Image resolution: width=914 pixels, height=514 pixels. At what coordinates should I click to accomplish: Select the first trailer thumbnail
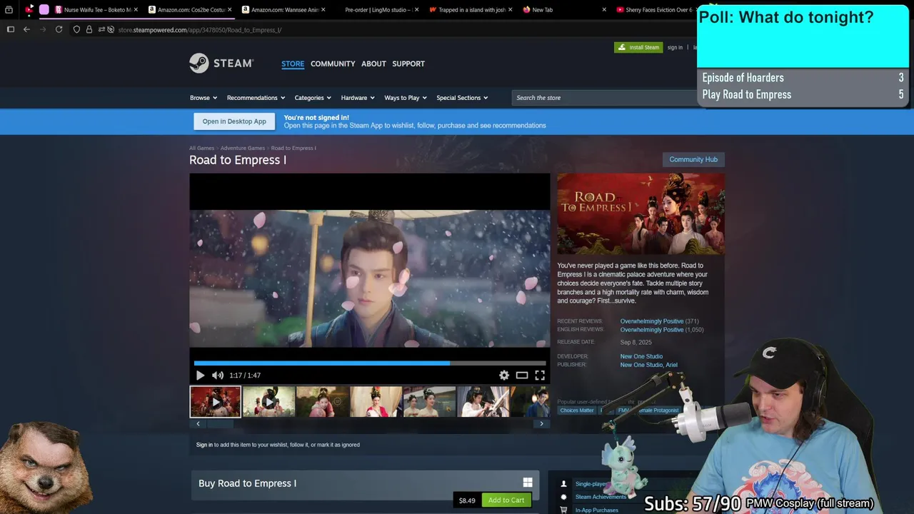(215, 401)
